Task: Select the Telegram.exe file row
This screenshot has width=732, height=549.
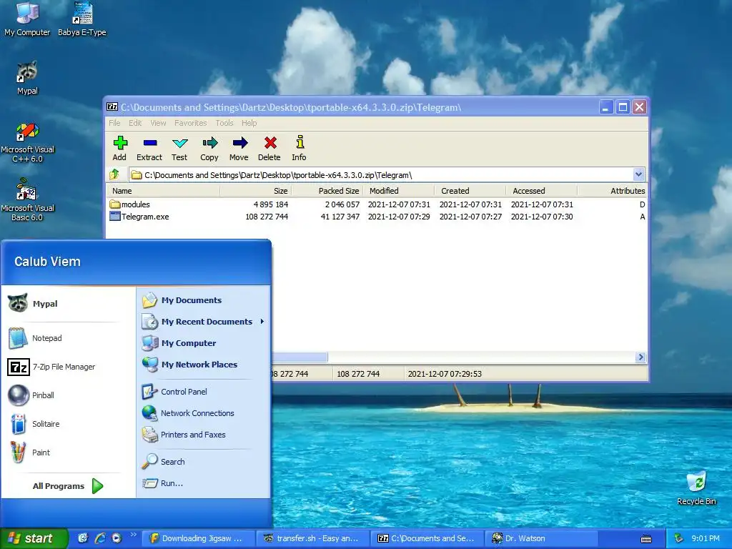Action: pyautogui.click(x=377, y=217)
